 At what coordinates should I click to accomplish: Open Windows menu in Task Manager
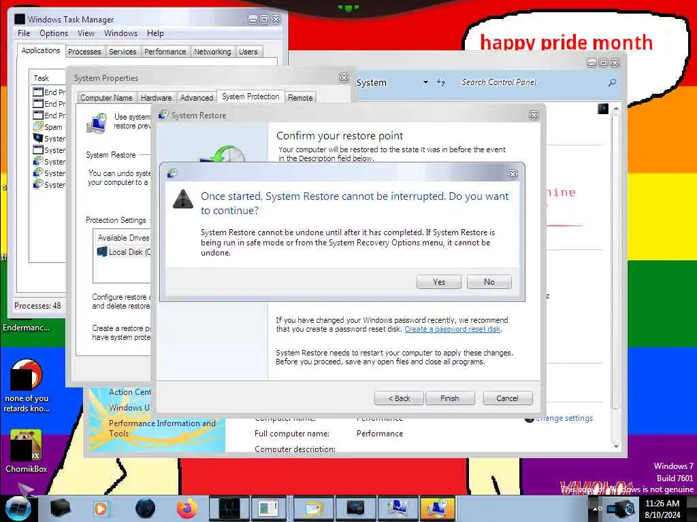point(120,33)
